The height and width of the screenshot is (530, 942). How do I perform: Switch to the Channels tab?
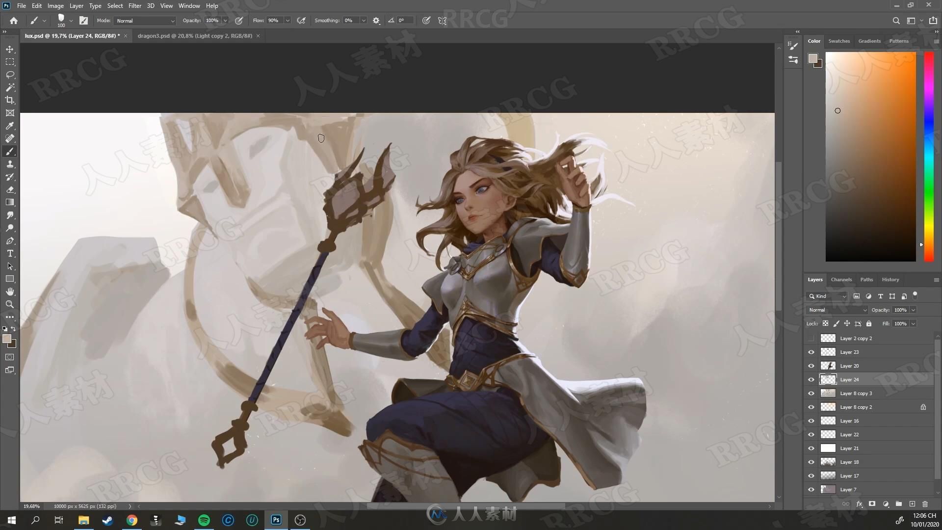841,279
